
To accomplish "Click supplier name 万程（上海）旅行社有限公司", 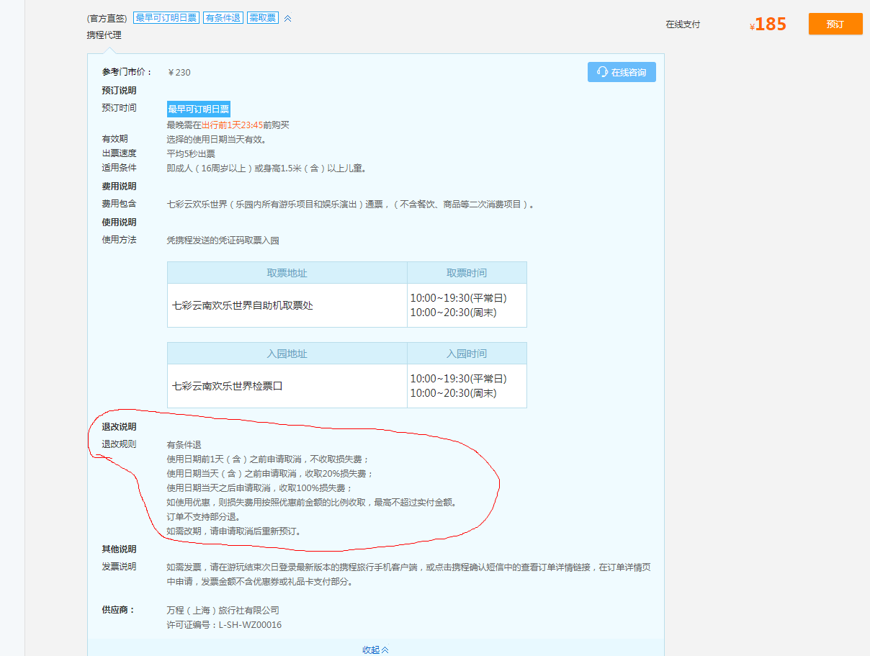I will coord(223,611).
